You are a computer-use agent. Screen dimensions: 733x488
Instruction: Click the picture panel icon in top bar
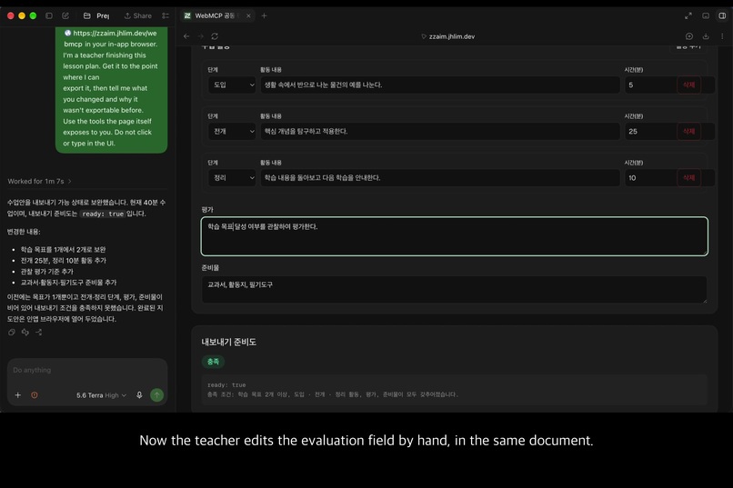point(706,15)
